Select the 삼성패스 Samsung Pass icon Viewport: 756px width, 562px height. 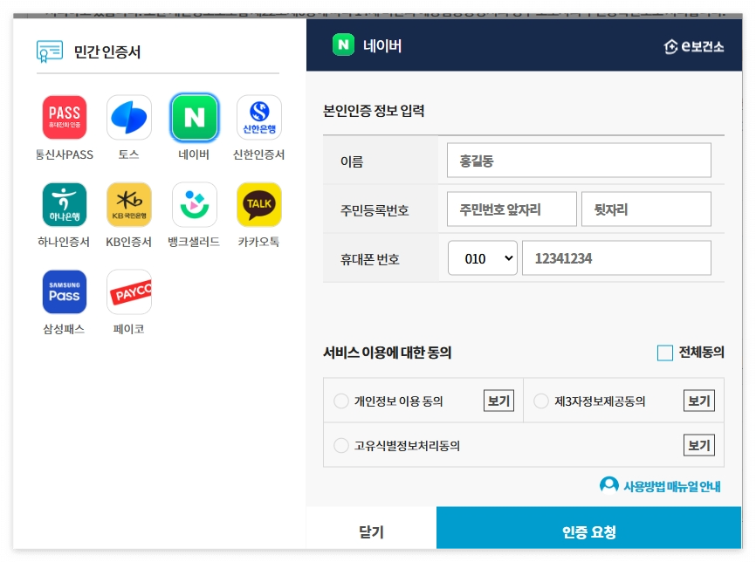point(64,291)
